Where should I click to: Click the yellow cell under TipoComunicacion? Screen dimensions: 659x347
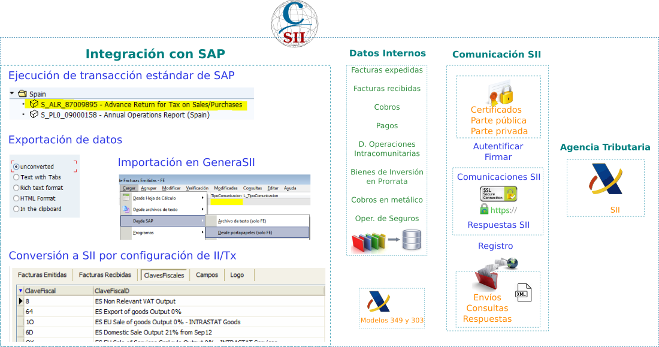(226, 202)
